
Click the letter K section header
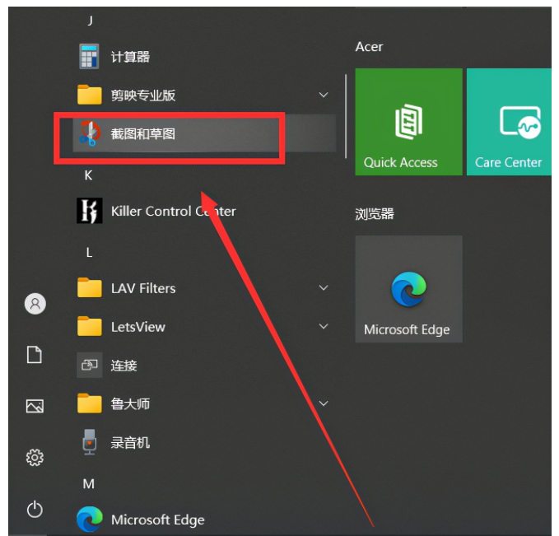coord(89,175)
